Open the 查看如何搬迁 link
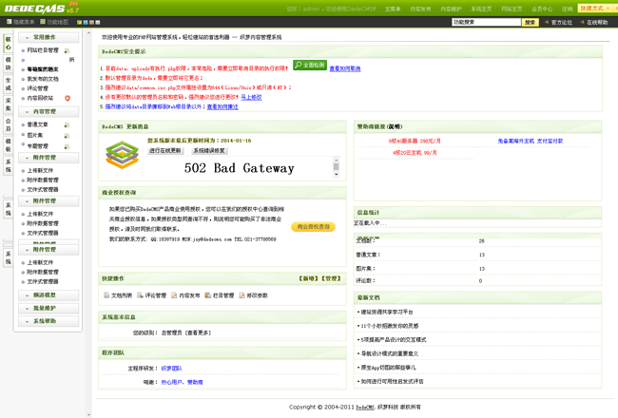 coord(222,106)
